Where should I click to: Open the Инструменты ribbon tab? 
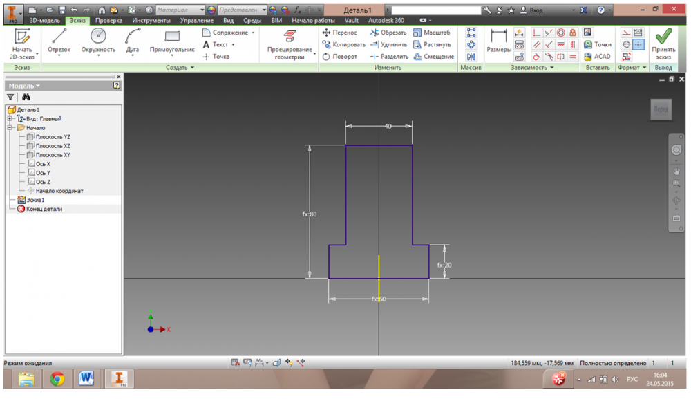(151, 21)
